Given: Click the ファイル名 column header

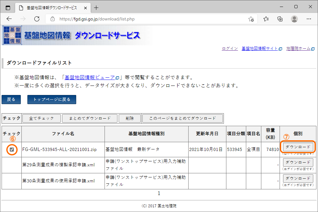Looking at the screenshot, I should 63,134.
